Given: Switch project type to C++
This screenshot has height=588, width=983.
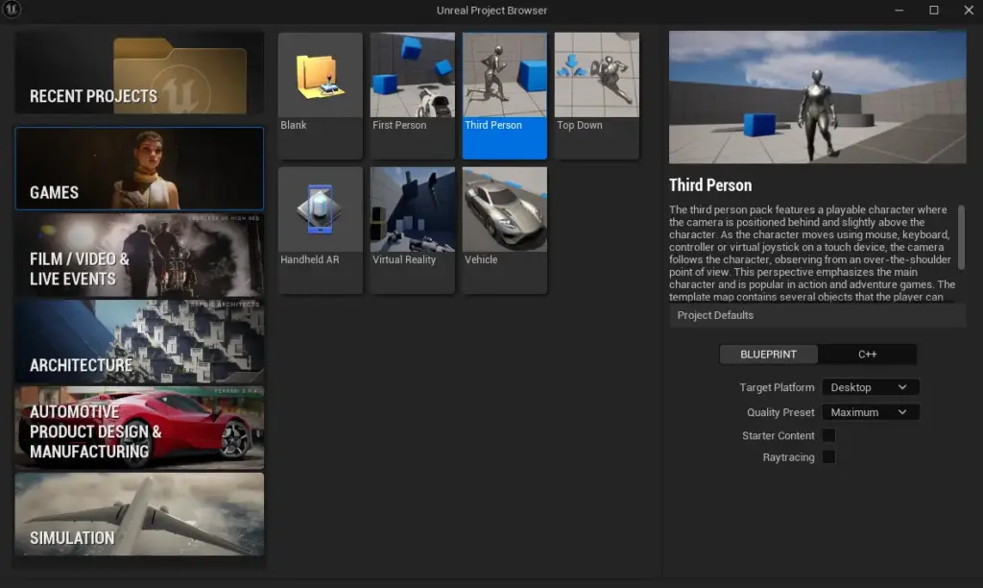Looking at the screenshot, I should (867, 355).
